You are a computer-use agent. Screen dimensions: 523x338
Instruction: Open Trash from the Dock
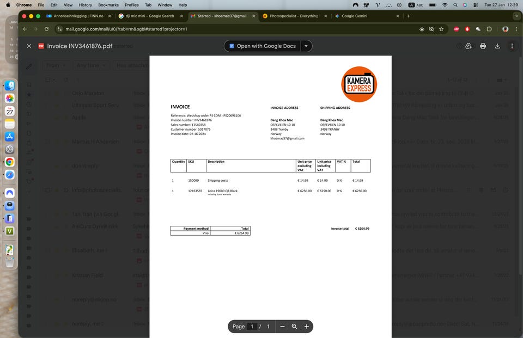[10, 262]
